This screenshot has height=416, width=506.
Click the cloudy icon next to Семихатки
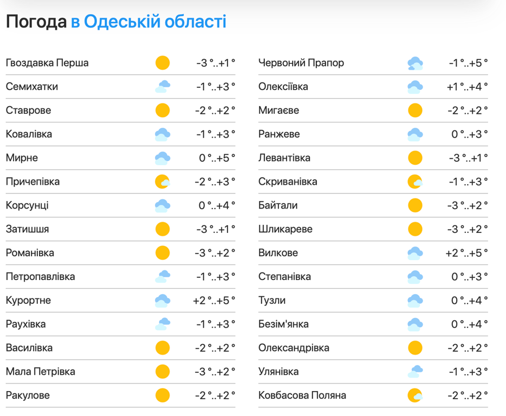pos(163,87)
